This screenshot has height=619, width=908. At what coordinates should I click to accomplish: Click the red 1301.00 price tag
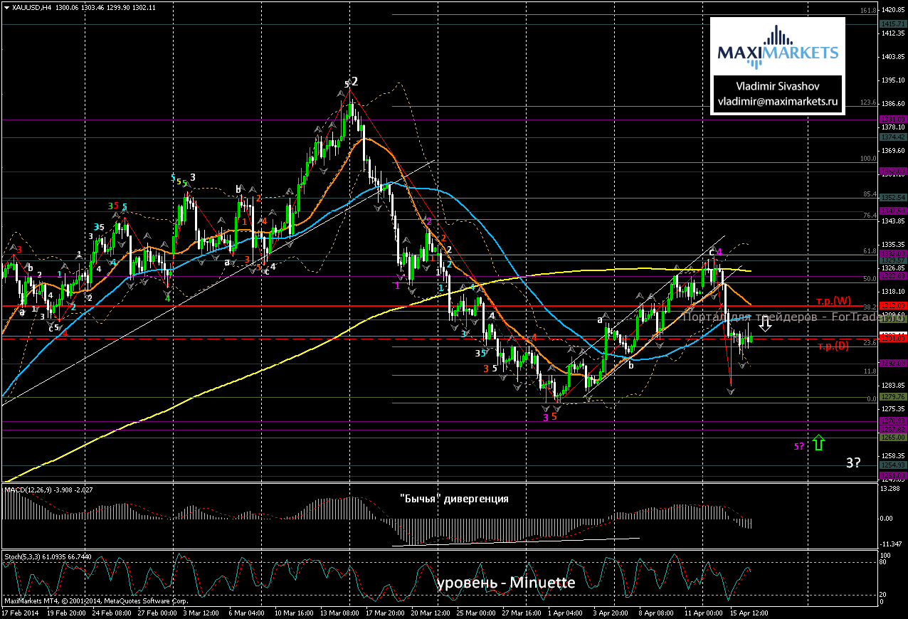(x=893, y=339)
